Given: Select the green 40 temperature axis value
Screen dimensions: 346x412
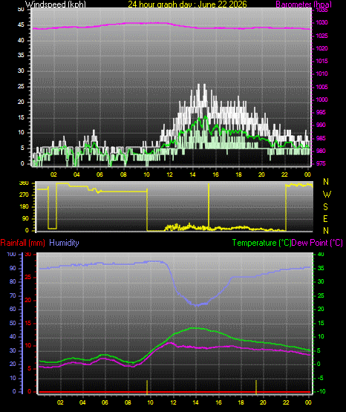Looking at the screenshot, I should click(321, 254).
